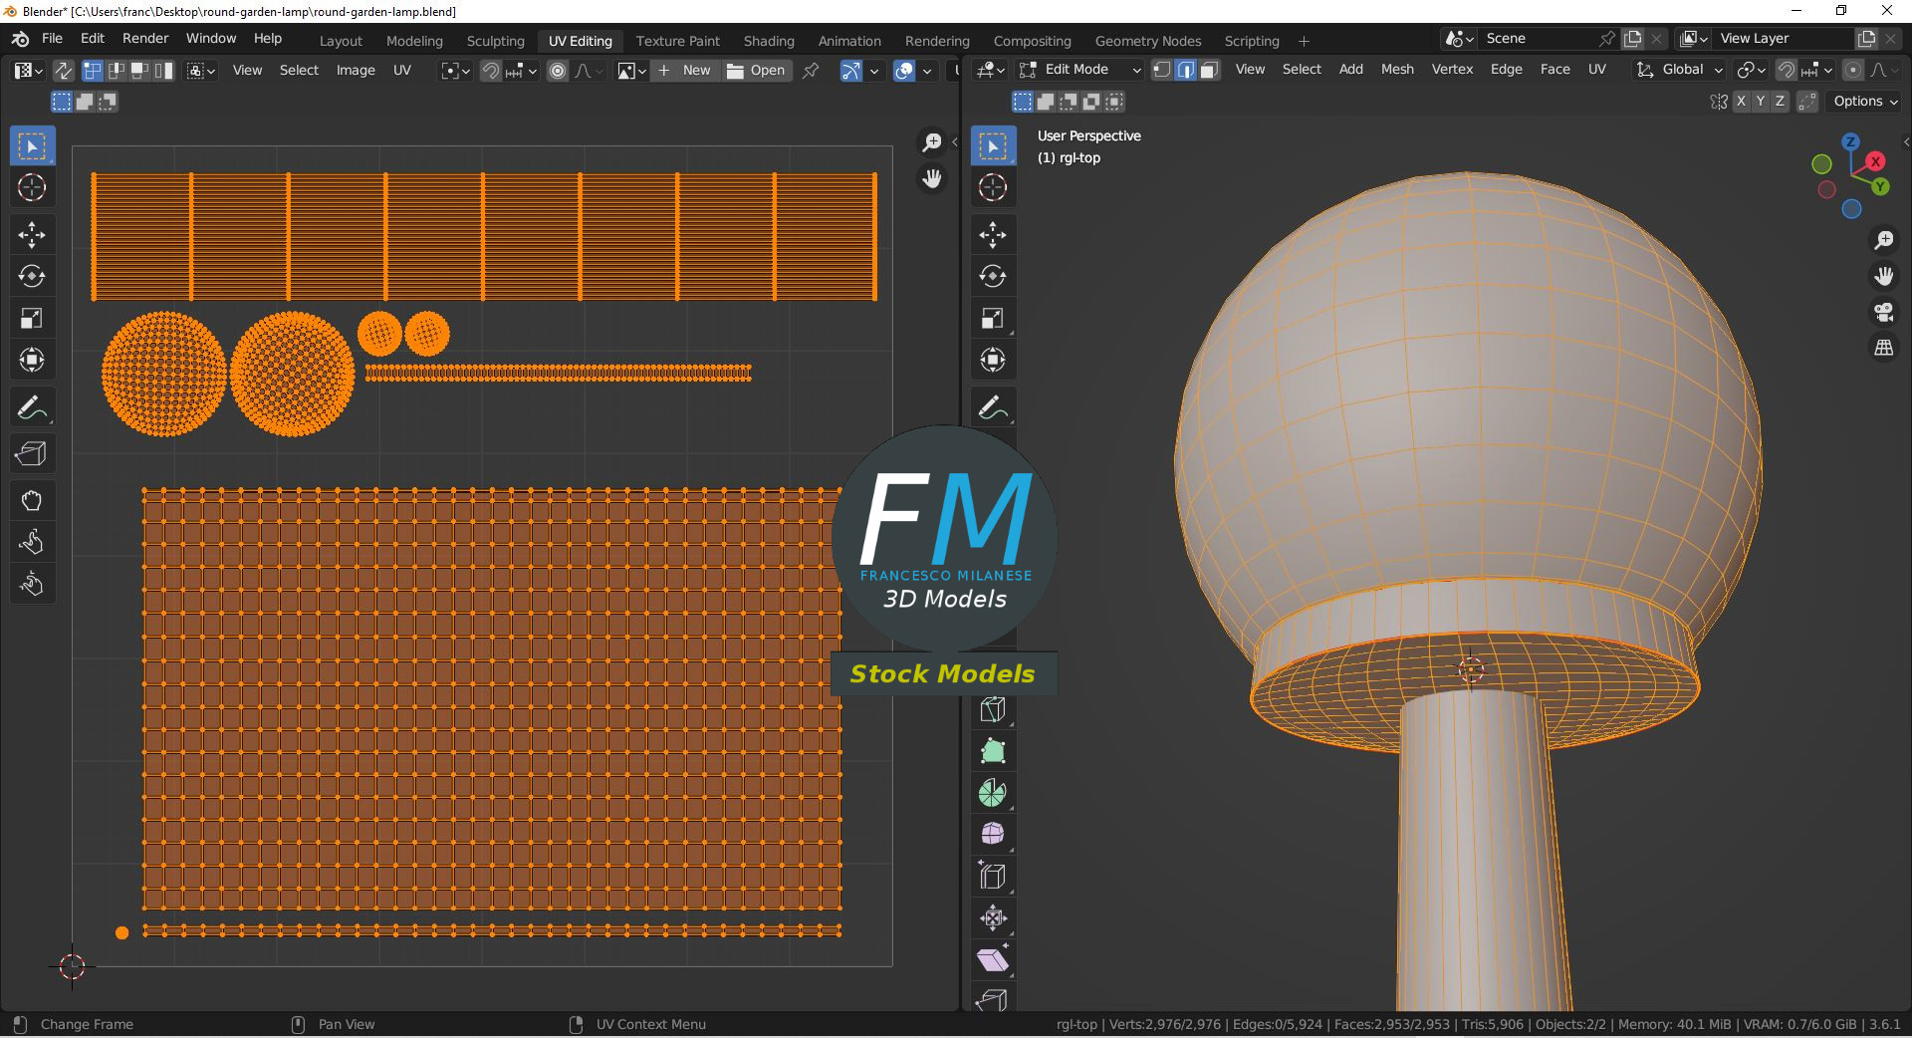
Task: Switch to the Geometry Nodes workspace tab
Action: click(1147, 41)
